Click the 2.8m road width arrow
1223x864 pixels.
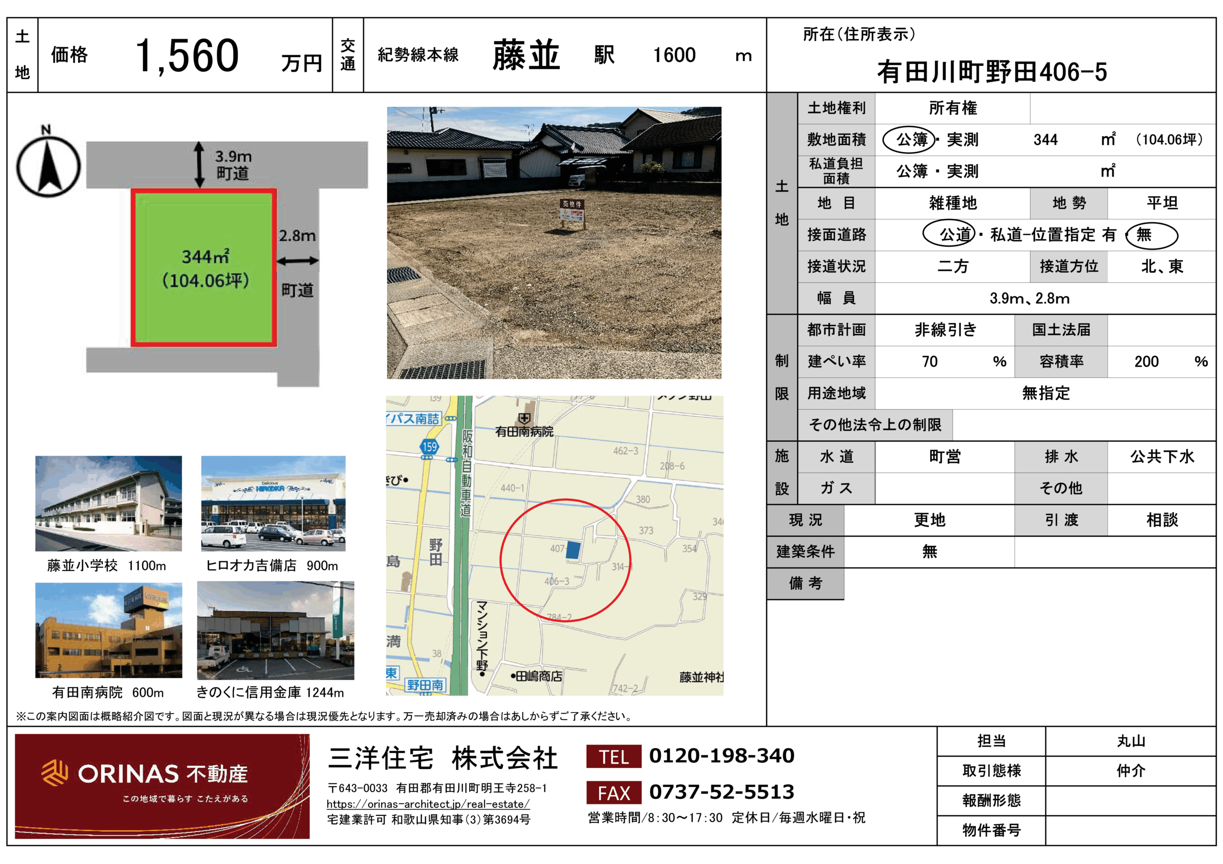[x=297, y=260]
